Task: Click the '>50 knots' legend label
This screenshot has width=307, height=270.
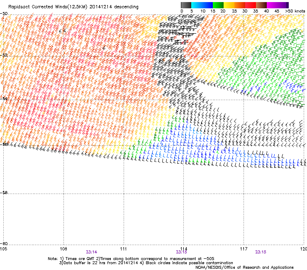Action: [x=295, y=11]
